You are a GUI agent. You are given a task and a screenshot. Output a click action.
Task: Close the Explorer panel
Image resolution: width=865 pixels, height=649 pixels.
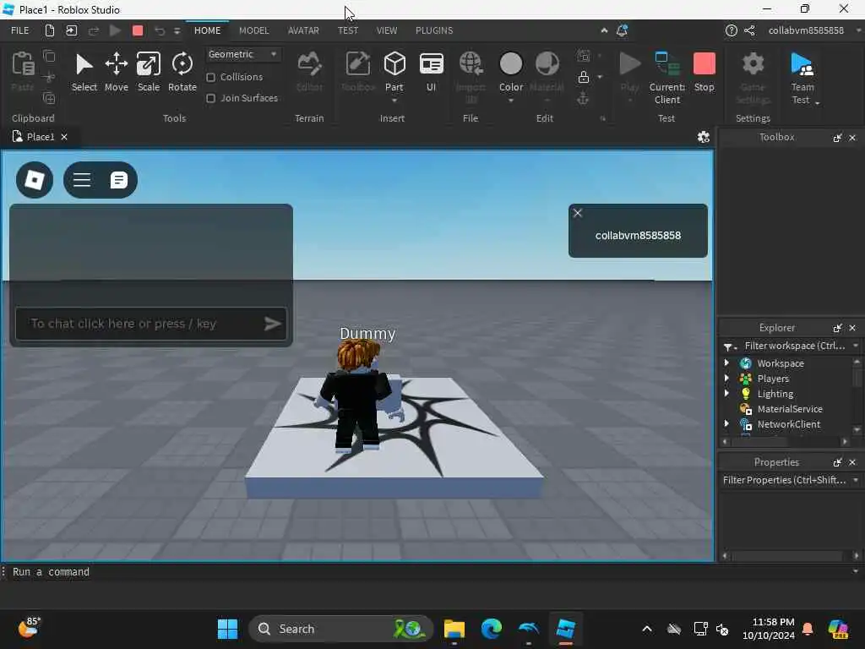pos(852,328)
